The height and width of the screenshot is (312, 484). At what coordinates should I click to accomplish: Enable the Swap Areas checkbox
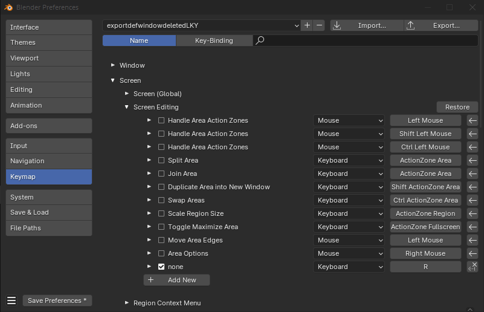click(161, 200)
